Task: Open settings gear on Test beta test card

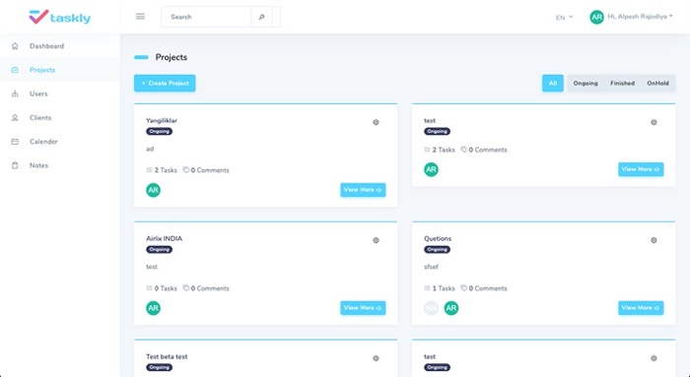Action: 376,358
